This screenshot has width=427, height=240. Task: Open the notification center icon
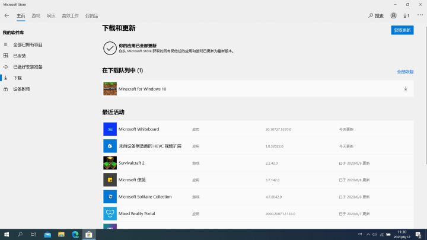pos(419,235)
